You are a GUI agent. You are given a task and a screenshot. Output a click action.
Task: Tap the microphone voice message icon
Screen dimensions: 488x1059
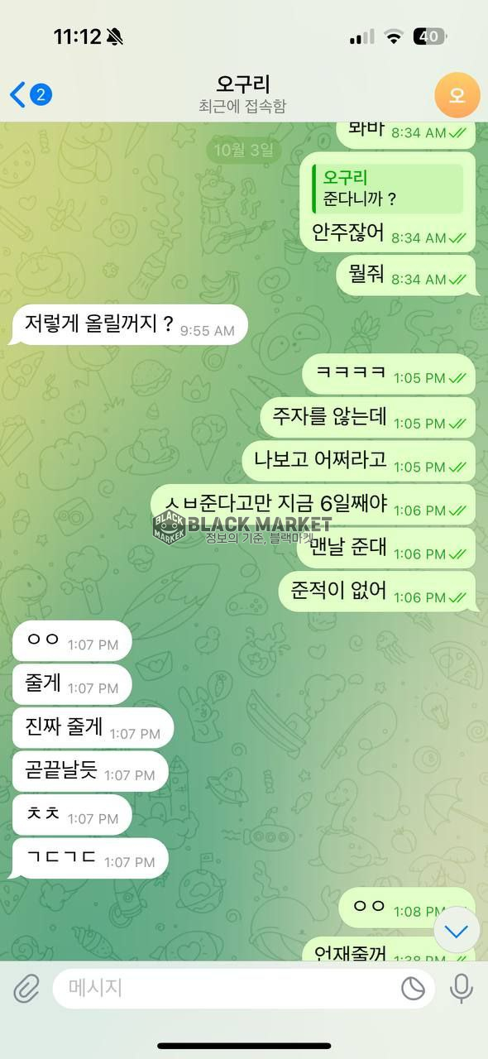tap(461, 988)
